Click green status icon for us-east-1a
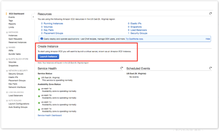 39,90
